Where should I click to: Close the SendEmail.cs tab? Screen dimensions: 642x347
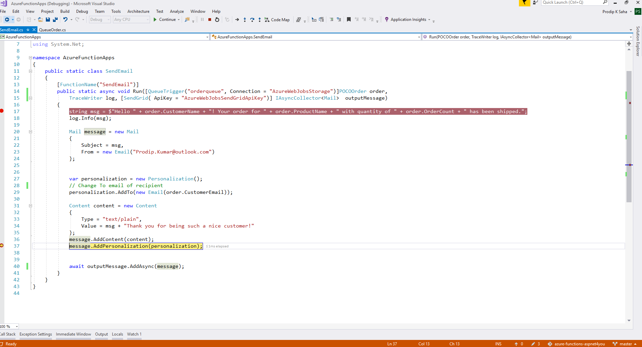(34, 30)
